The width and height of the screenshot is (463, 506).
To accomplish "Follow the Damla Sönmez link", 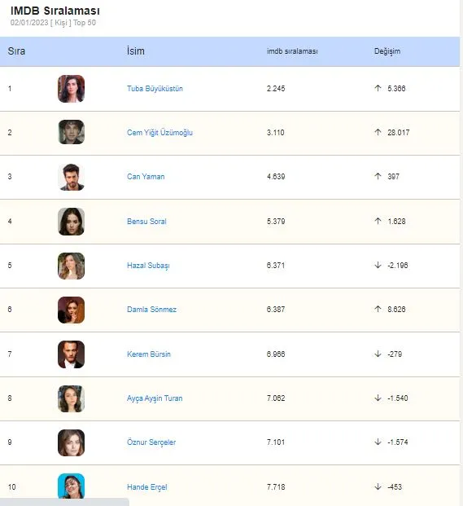I will pos(151,309).
